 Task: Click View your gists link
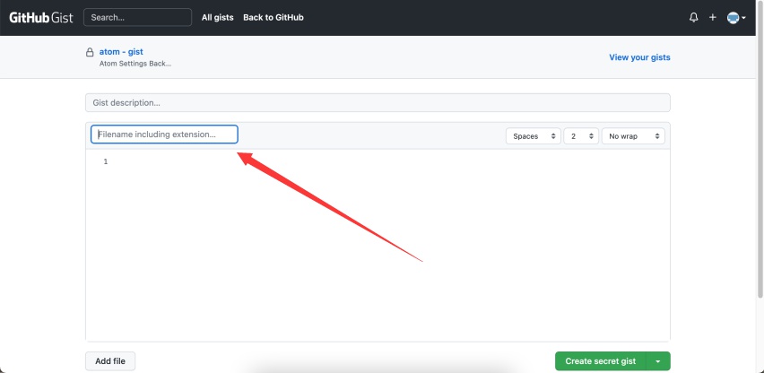click(639, 57)
